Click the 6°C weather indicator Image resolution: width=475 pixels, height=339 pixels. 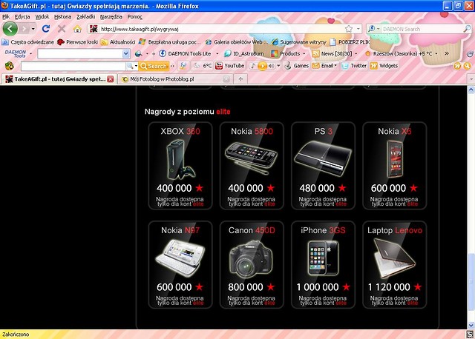203,66
